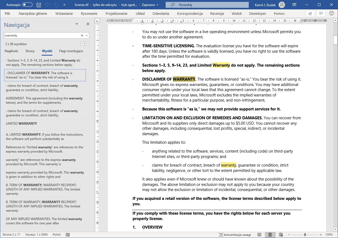This screenshot has height=238, width=338.
Task: Click the 'Strona 2 z 17' page indicator
Action: pos(11,235)
